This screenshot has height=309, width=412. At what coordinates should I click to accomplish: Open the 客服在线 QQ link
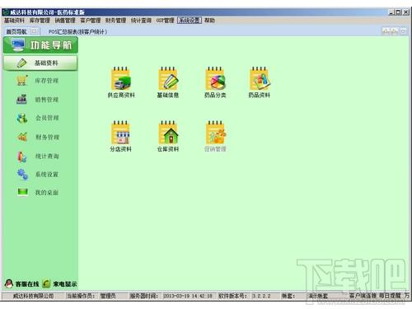22,283
